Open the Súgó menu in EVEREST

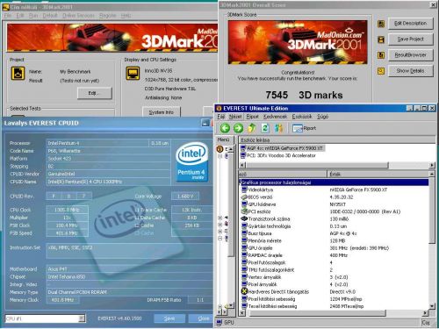(x=323, y=117)
